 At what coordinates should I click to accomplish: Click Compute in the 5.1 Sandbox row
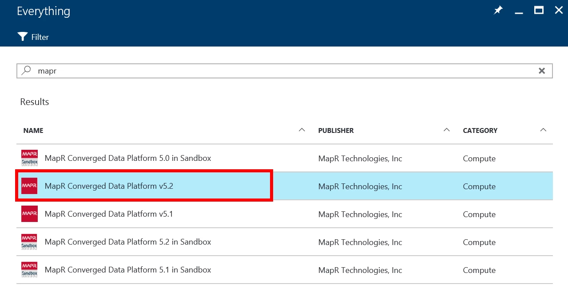[479, 270]
